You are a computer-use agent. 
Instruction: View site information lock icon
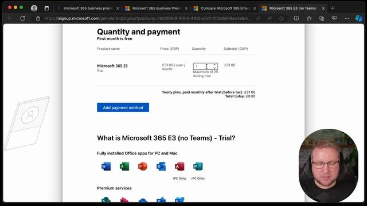click(x=38, y=18)
